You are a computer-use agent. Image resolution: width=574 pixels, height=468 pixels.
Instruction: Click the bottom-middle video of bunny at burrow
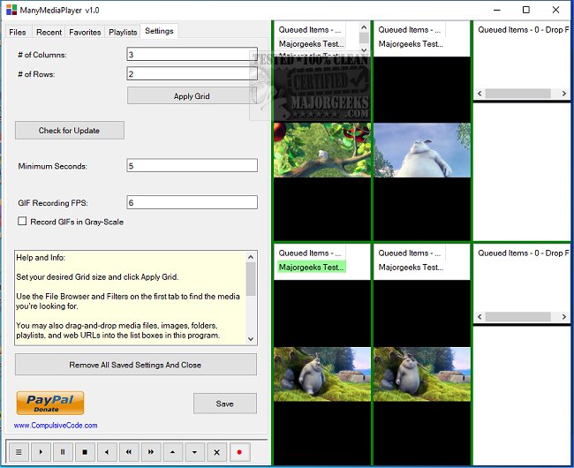(422, 374)
